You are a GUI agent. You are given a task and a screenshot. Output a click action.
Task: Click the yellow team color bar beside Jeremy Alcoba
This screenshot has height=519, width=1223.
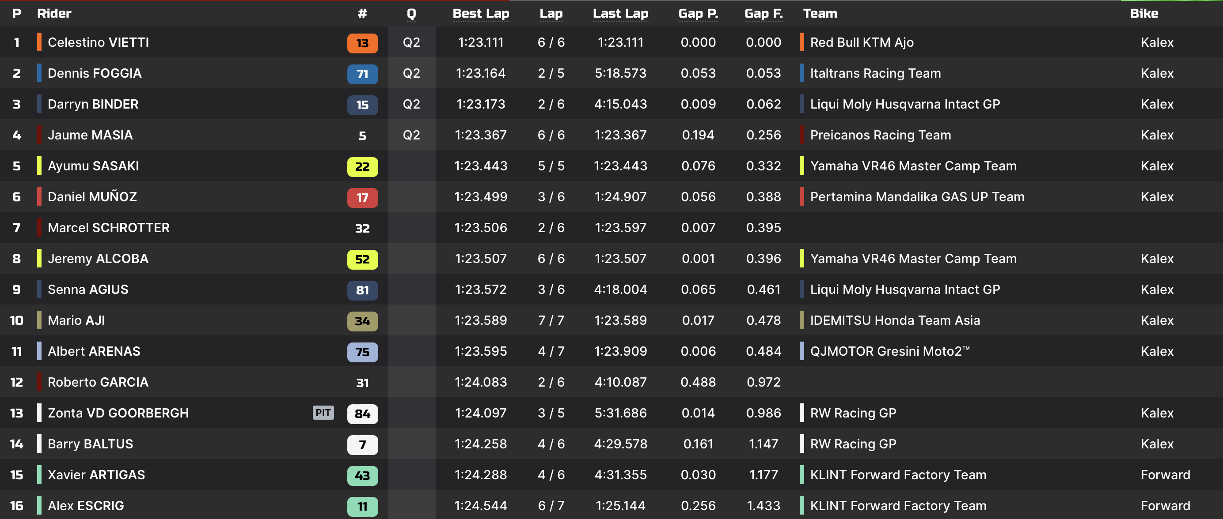(x=39, y=258)
